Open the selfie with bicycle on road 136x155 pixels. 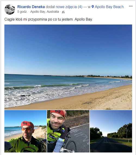[x=68, y=131]
